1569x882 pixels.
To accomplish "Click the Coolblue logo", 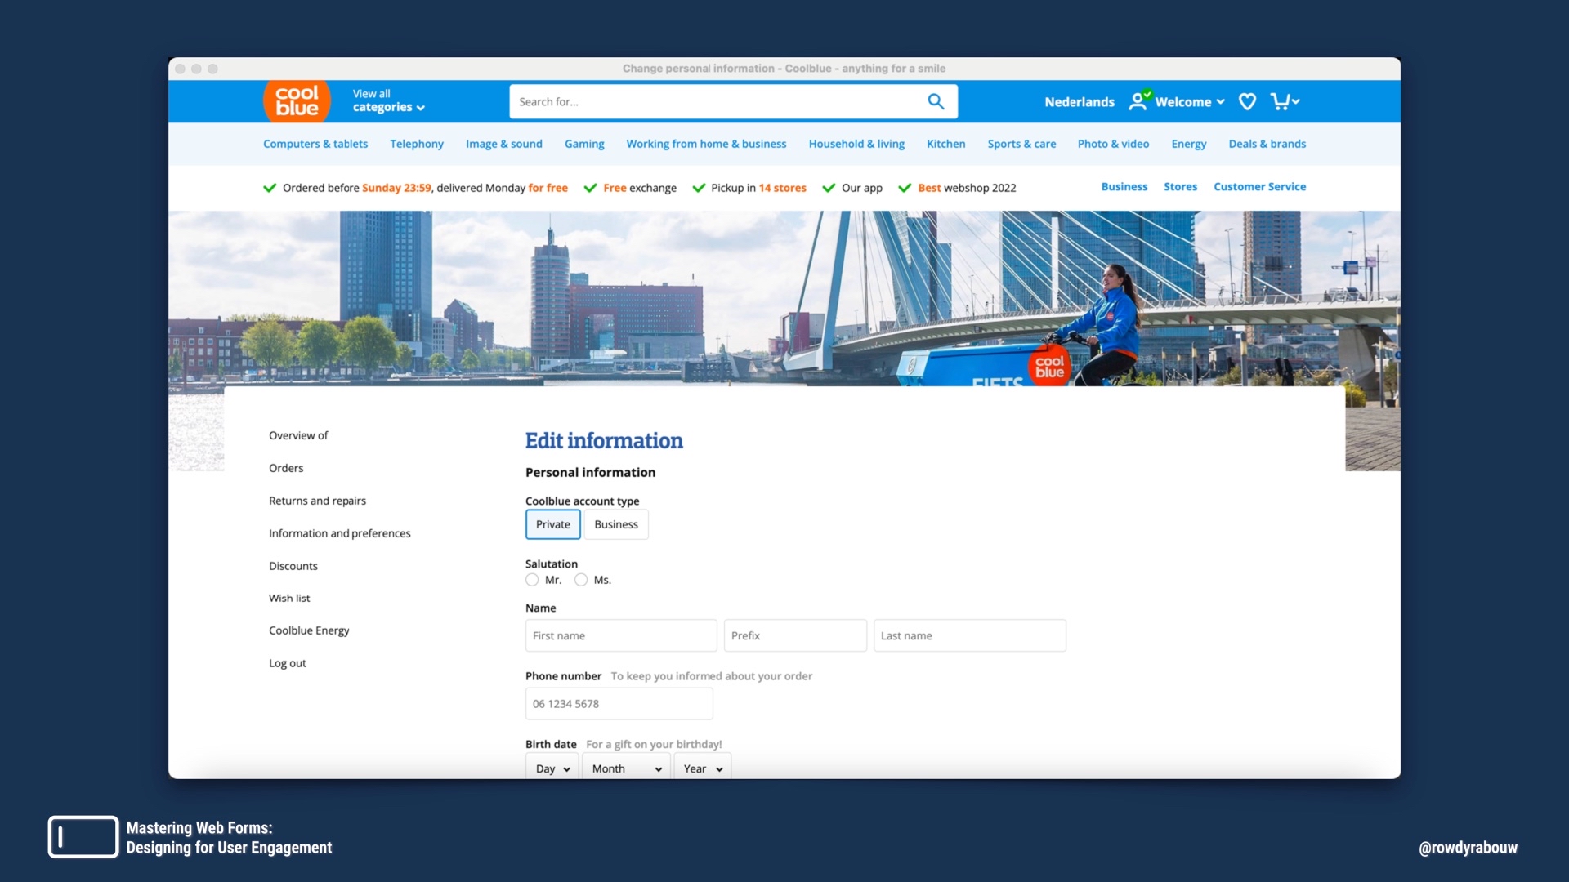I will click(x=297, y=101).
